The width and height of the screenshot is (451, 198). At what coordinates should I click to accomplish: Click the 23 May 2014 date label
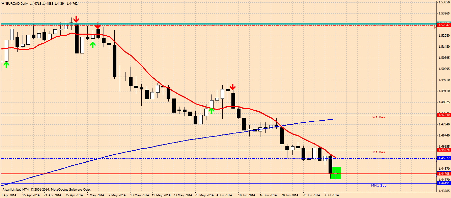[x=182, y=195]
